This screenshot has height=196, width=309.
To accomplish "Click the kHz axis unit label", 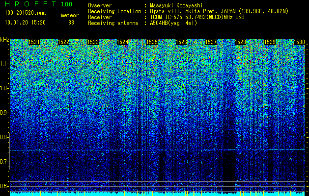I will coord(4,40).
